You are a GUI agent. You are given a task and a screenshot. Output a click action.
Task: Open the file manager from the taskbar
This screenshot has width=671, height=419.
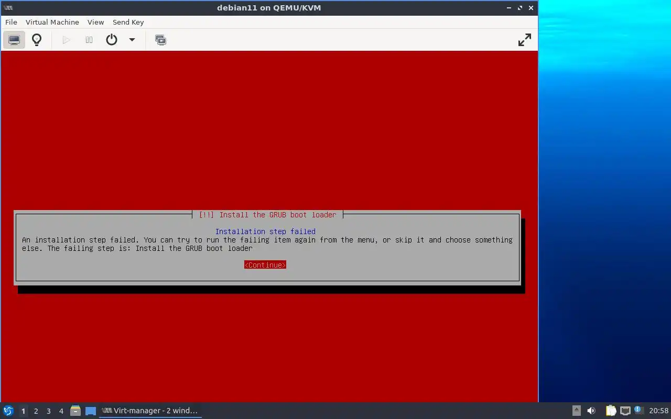75,411
